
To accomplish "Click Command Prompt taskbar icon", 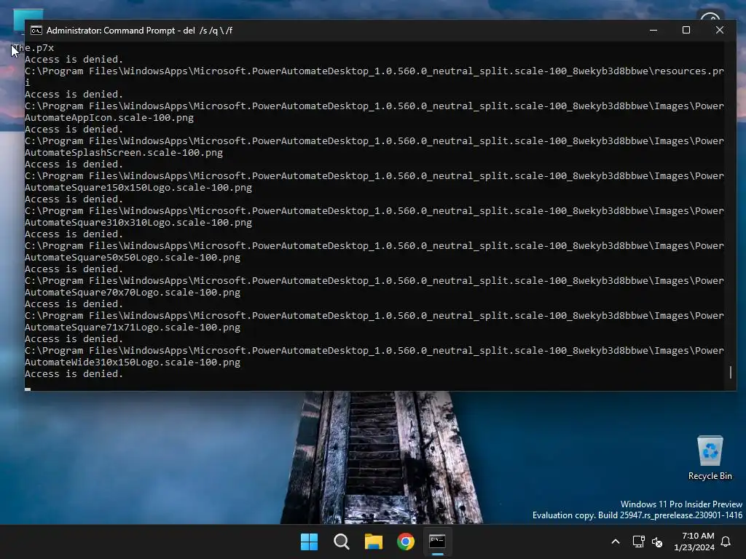I will tap(437, 542).
